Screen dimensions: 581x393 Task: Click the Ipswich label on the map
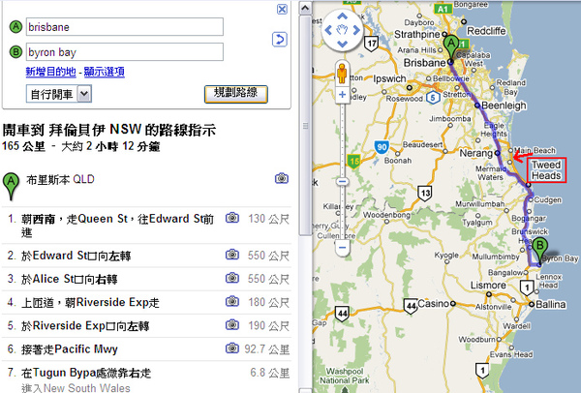(389, 79)
